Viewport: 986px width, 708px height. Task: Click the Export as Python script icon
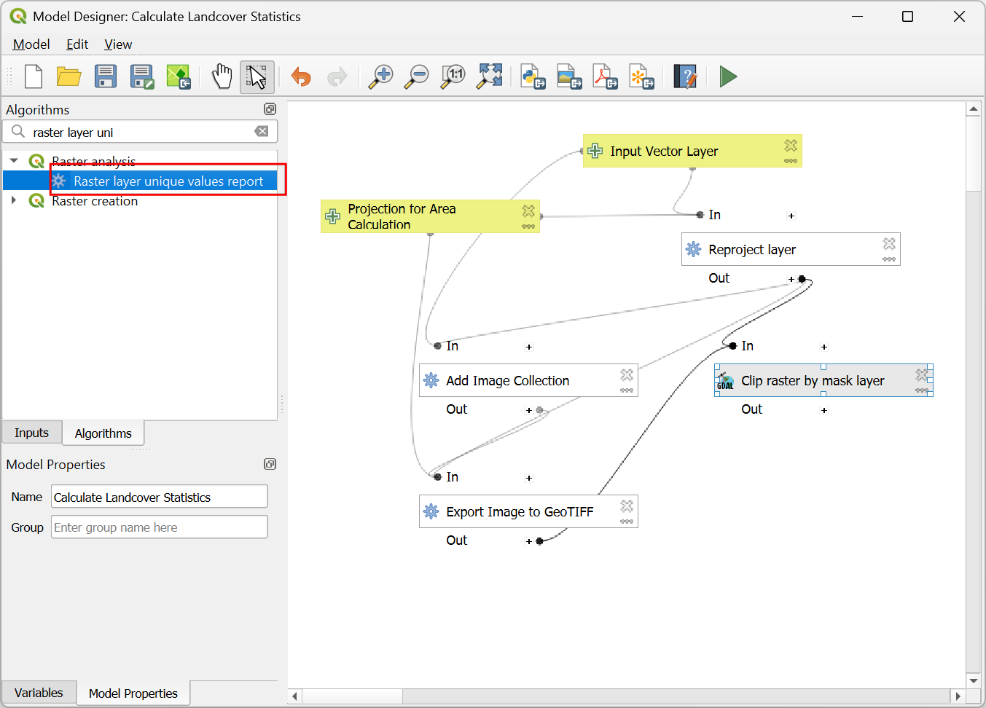533,76
